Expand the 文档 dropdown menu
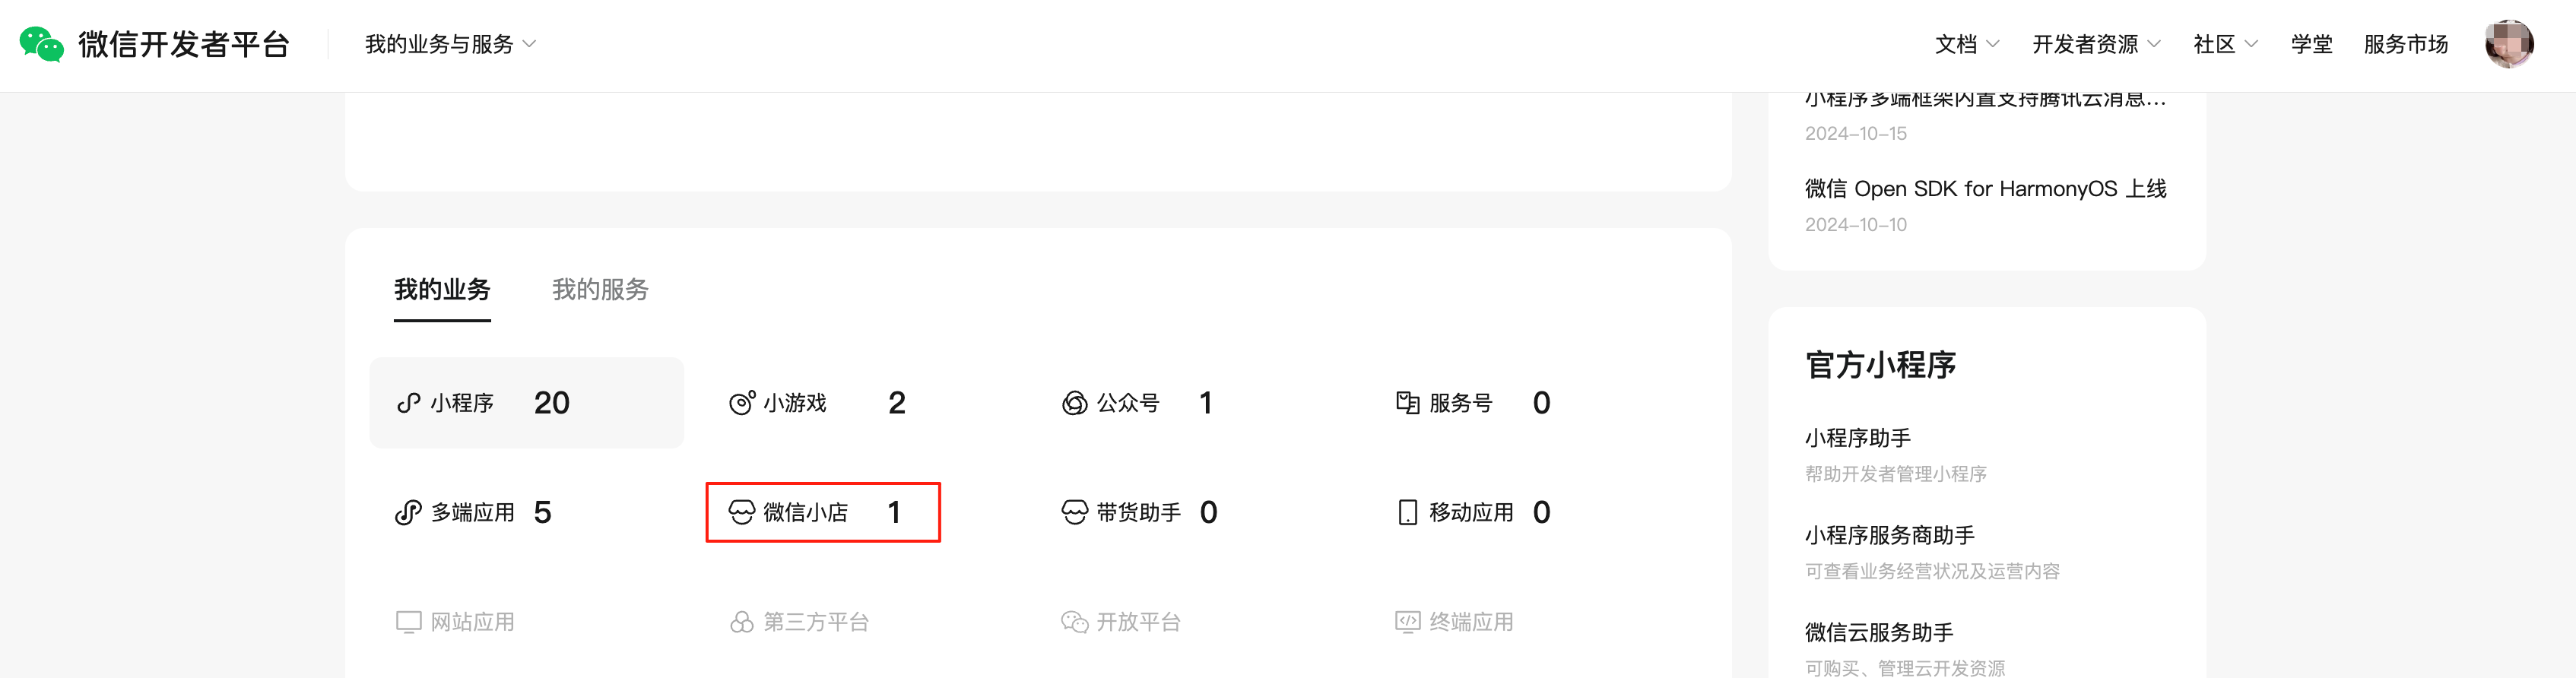Screen dimensions: 2576x678 point(1967,44)
